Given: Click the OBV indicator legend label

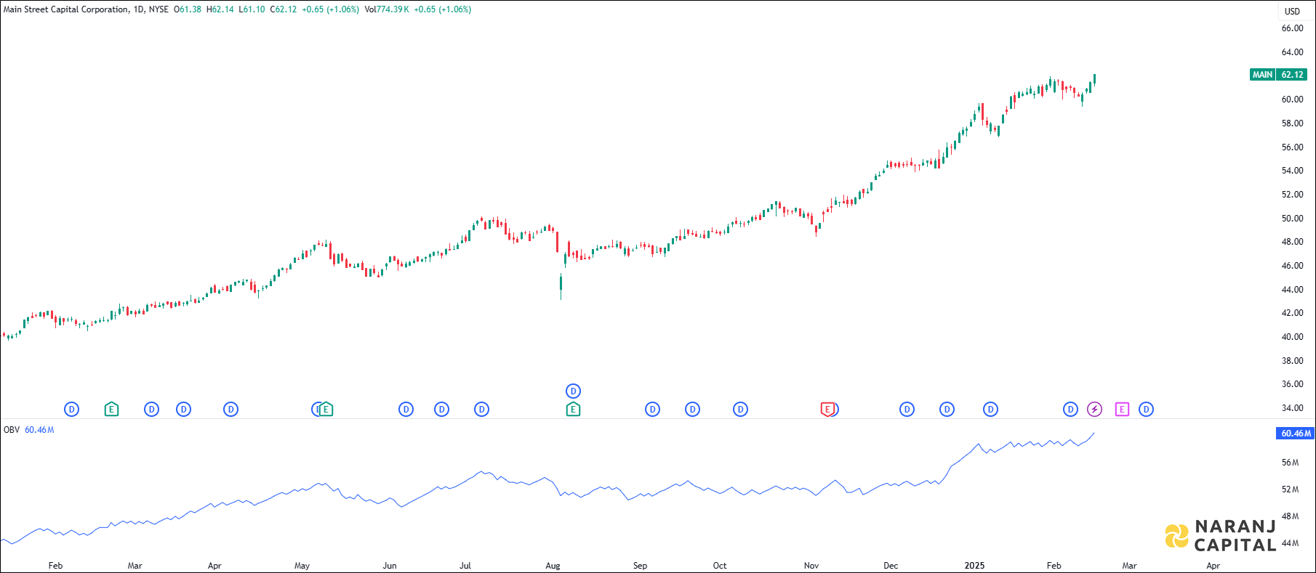Looking at the screenshot, I should (12, 430).
